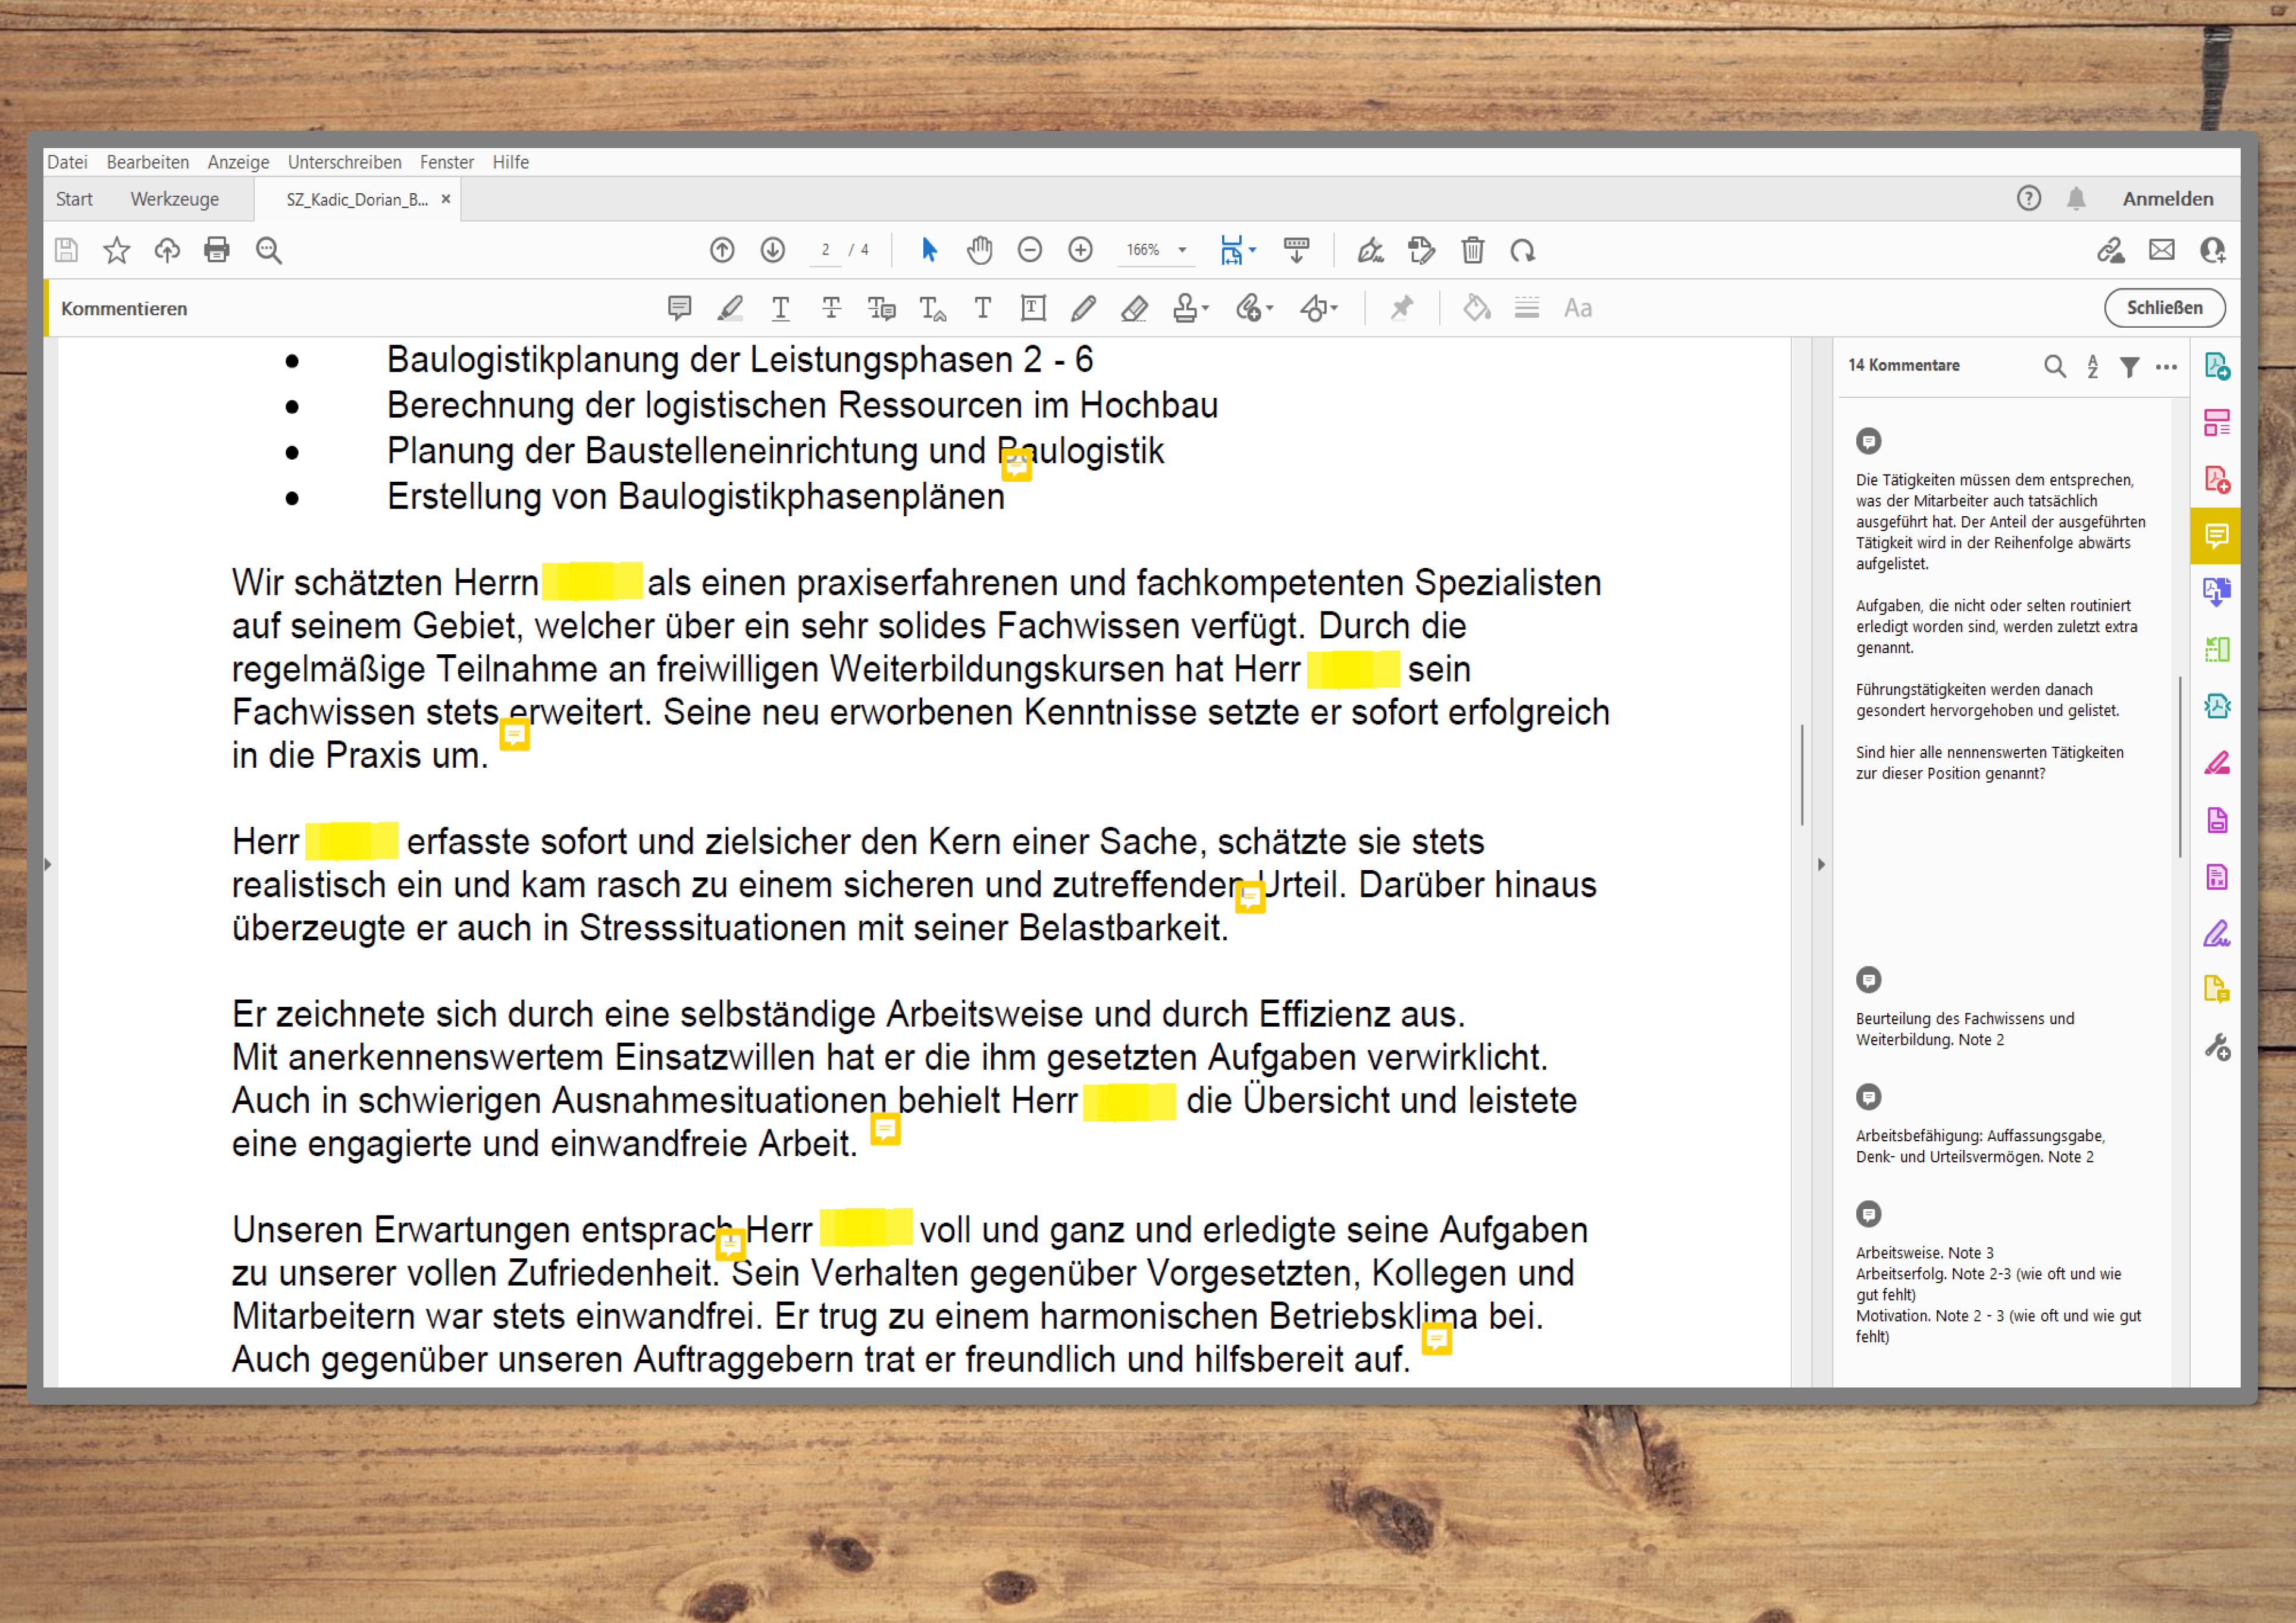Click the Schließen button
This screenshot has height=1623, width=2296.
click(x=2164, y=308)
